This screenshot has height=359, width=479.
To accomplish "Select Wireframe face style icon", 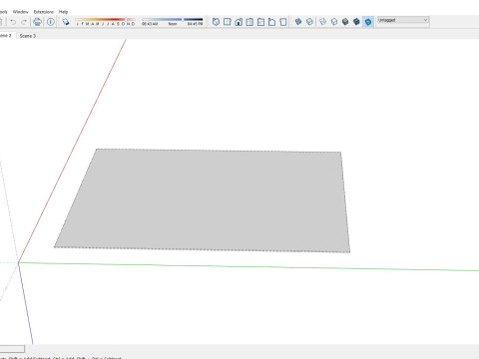I will pyautogui.click(x=322, y=22).
